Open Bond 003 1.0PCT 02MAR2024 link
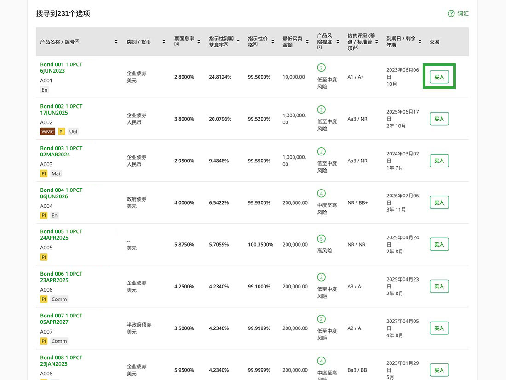This screenshot has width=506, height=380. click(61, 151)
